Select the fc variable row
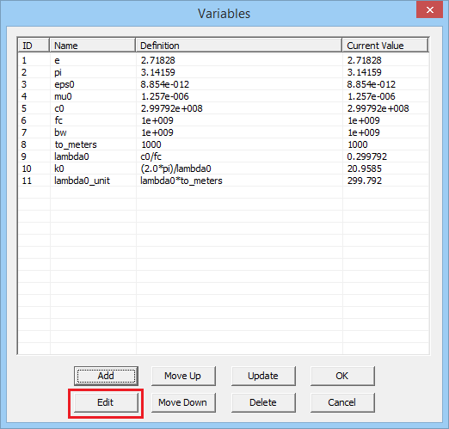This screenshot has width=449, height=429. [x=224, y=120]
